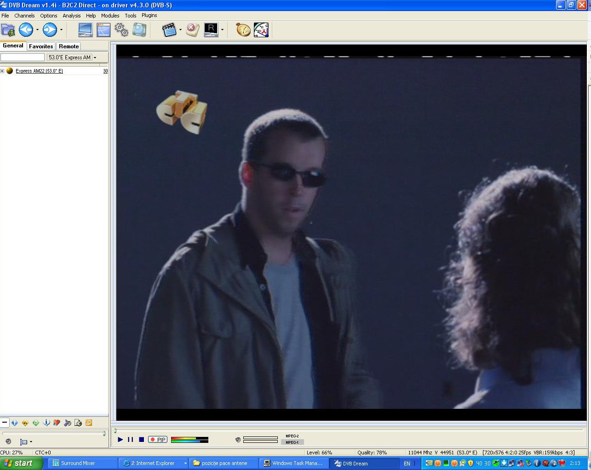Open the dropdown arrow beside next channel button
Viewport: 591px width, 470px height.
[x=61, y=30]
